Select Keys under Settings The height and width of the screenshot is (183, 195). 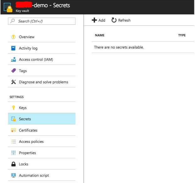[x=42, y=107]
